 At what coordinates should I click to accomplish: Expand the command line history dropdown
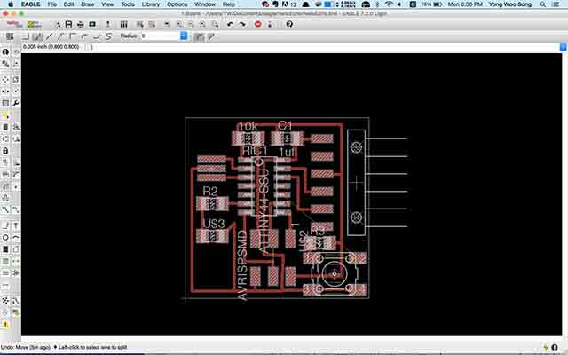tap(563, 47)
